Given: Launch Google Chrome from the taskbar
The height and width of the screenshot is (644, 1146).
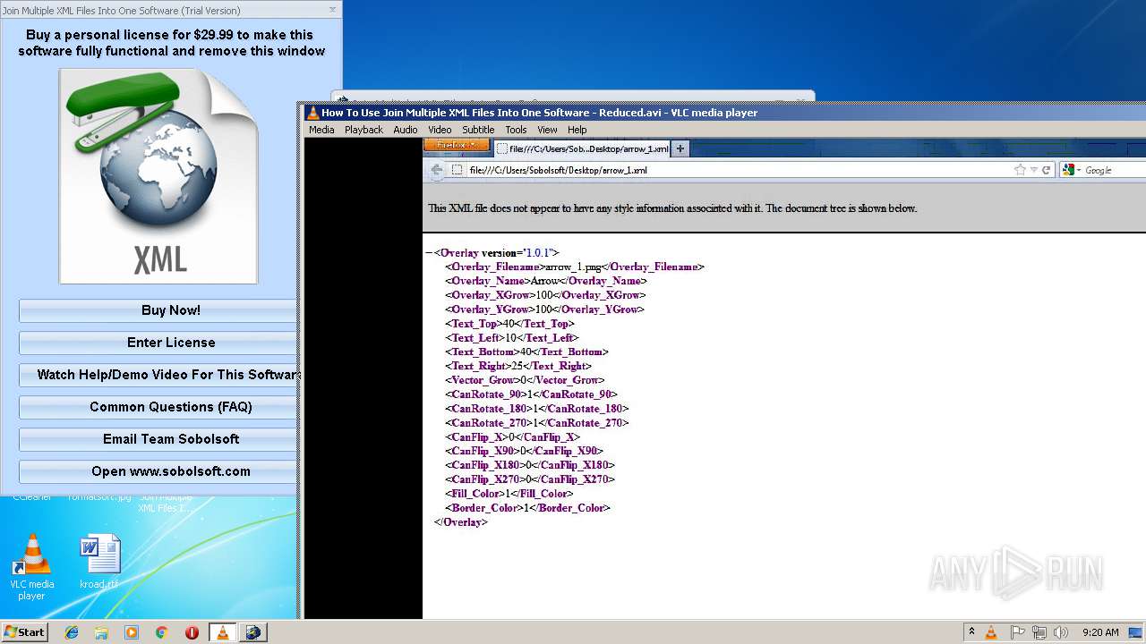Looking at the screenshot, I should coord(161,632).
